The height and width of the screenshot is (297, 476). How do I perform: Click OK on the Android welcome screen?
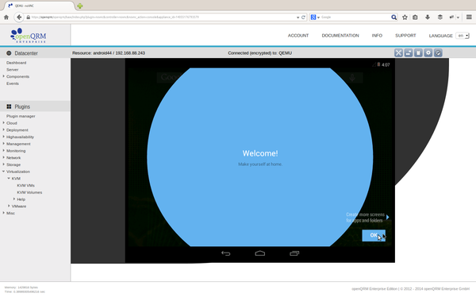pyautogui.click(x=374, y=235)
